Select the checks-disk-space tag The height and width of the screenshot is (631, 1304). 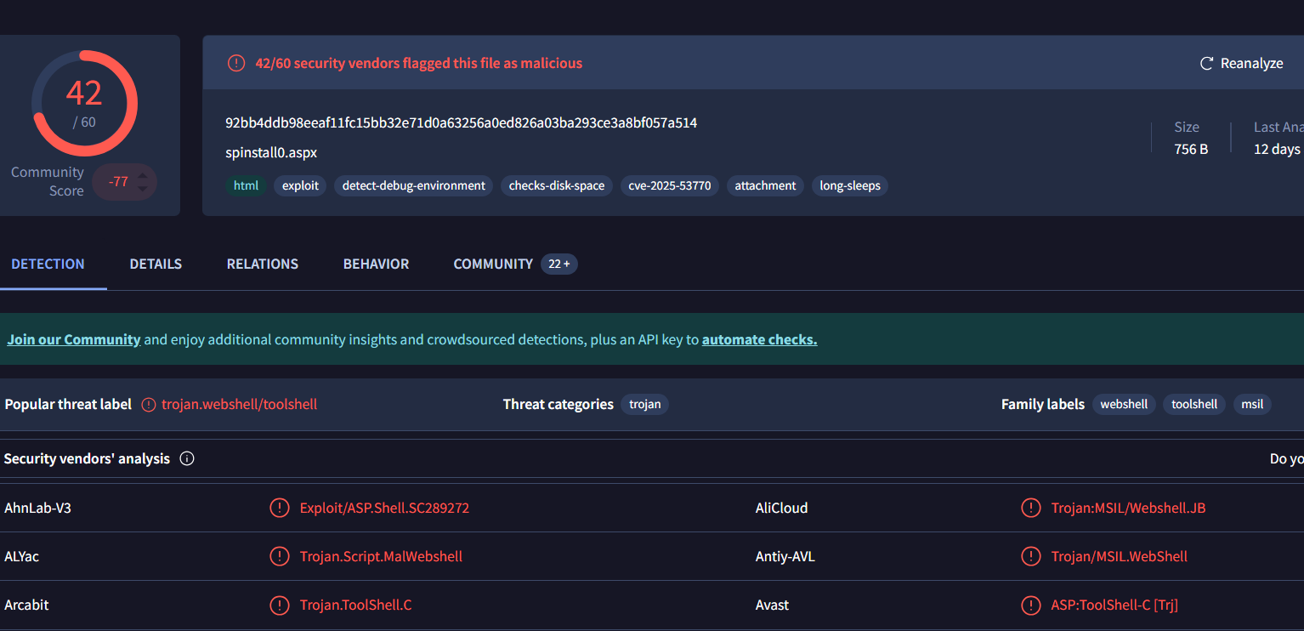[557, 185]
